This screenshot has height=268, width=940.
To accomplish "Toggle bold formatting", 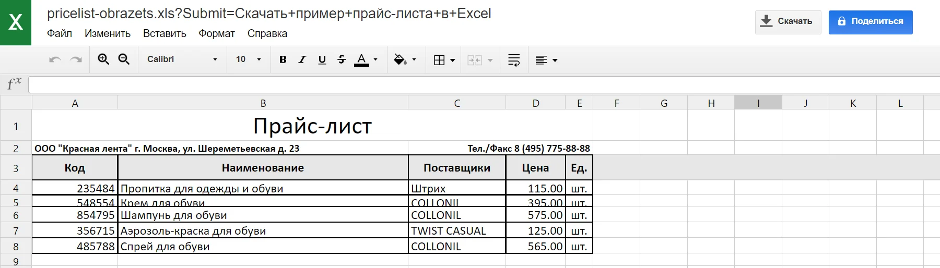I will coord(283,59).
